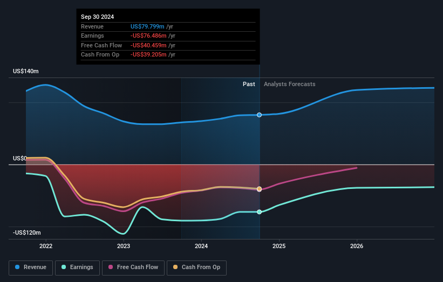The height and width of the screenshot is (282, 443).
Task: Click the 2022 x-axis label
Action: [x=46, y=246]
